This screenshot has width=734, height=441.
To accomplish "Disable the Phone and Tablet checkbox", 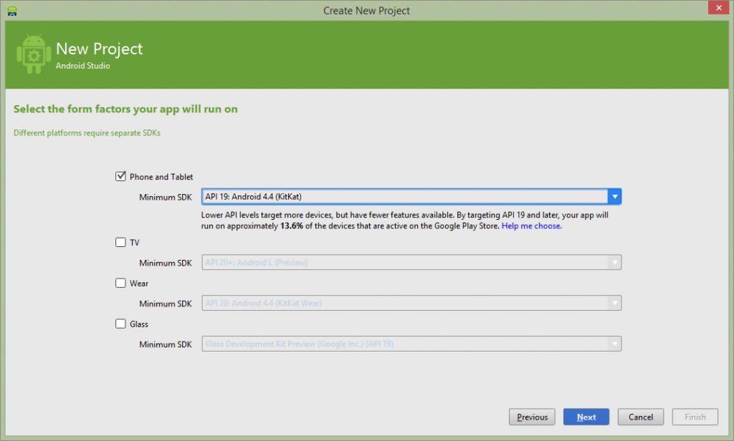I will pyautogui.click(x=120, y=176).
